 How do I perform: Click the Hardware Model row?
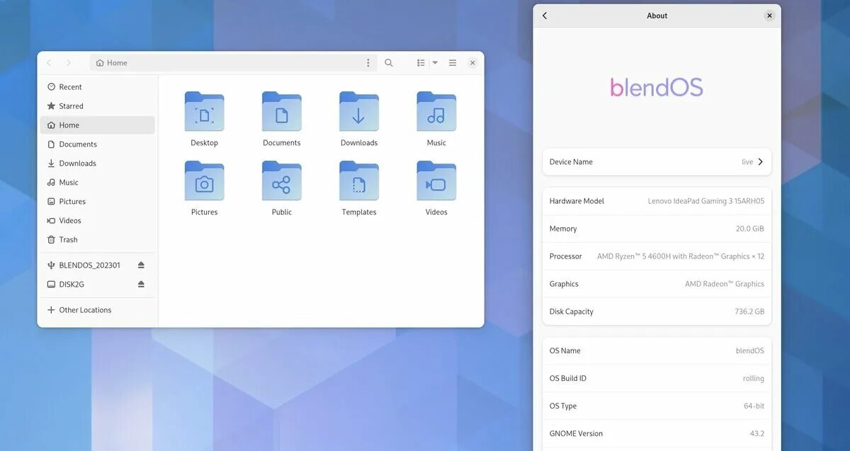(657, 201)
